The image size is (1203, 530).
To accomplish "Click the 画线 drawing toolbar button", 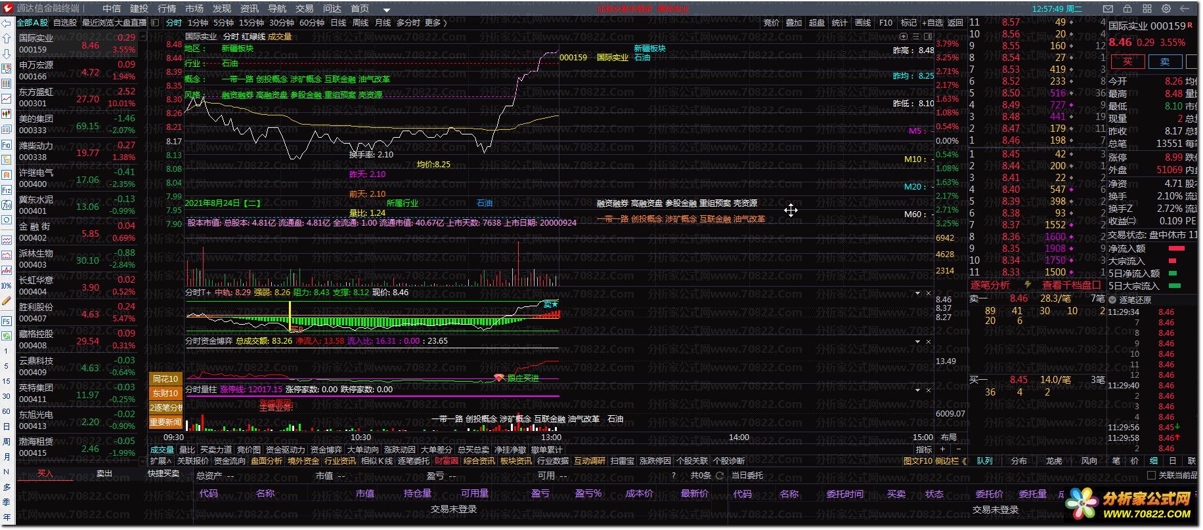I will 863,22.
